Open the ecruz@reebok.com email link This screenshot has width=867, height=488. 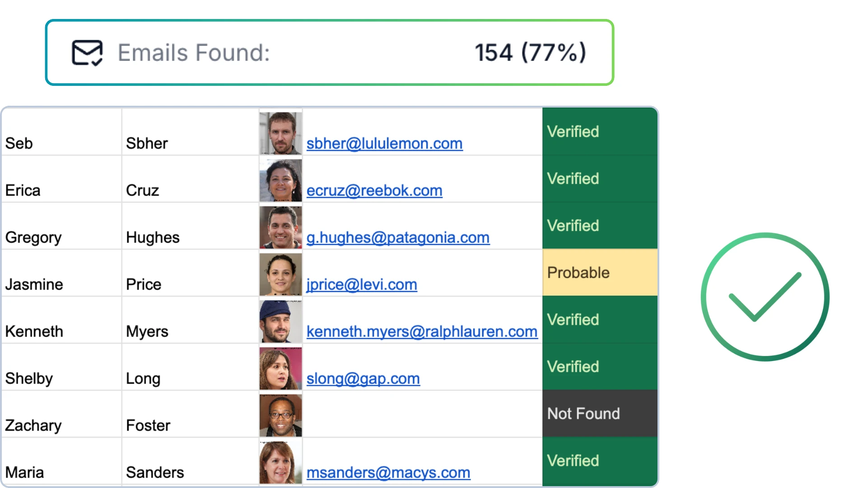click(x=374, y=191)
